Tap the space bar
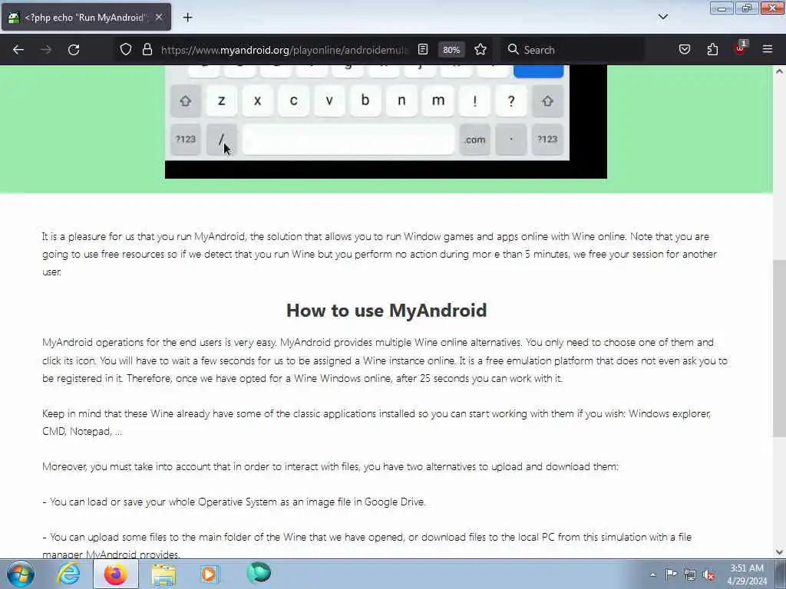The image size is (786, 589). click(349, 140)
